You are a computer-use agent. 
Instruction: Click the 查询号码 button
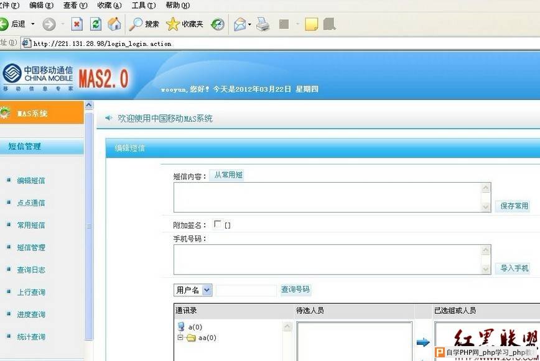pyautogui.click(x=296, y=290)
